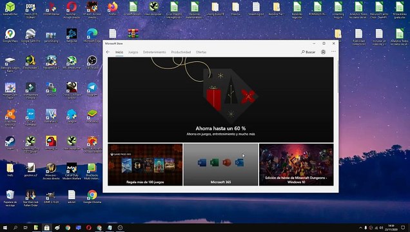This screenshot has height=232, width=410.
Task: Open the Ofertas tab
Action: (201, 52)
